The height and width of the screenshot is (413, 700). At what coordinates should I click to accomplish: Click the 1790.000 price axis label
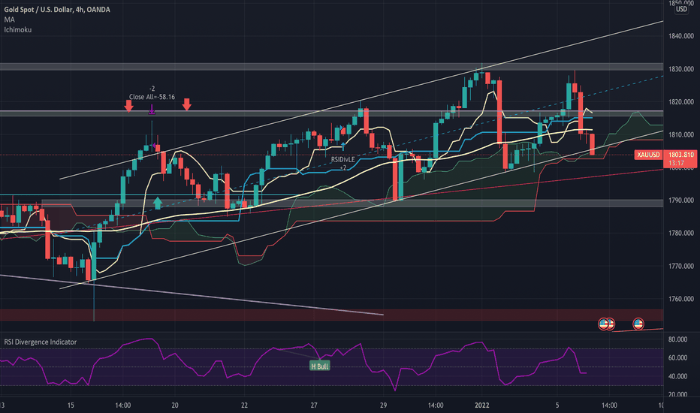(681, 200)
